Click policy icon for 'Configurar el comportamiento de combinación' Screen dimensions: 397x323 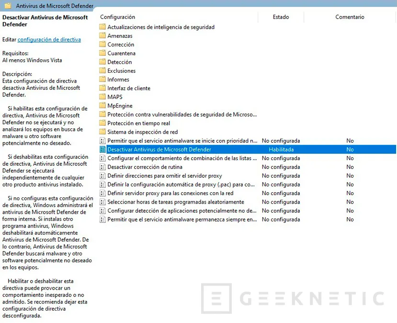(102, 158)
